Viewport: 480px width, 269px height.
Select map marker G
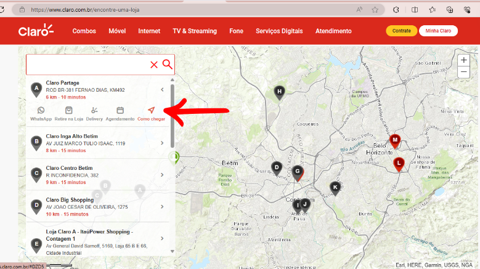click(298, 173)
